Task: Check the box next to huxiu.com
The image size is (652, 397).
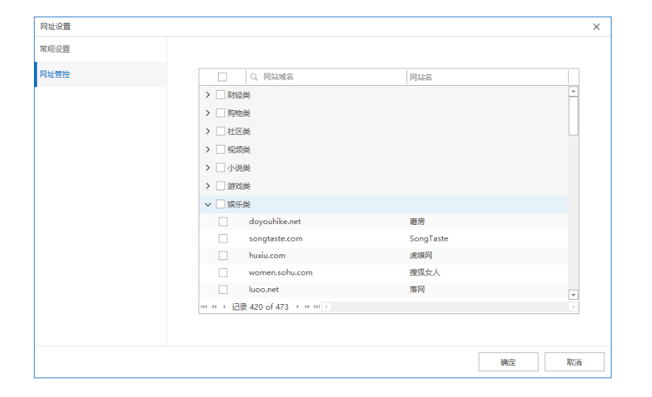Action: [x=223, y=256]
